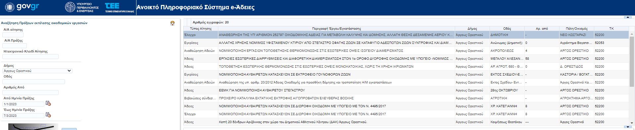Click the Α/Α αίτησης input field
The image size is (635, 130).
tap(13, 35)
